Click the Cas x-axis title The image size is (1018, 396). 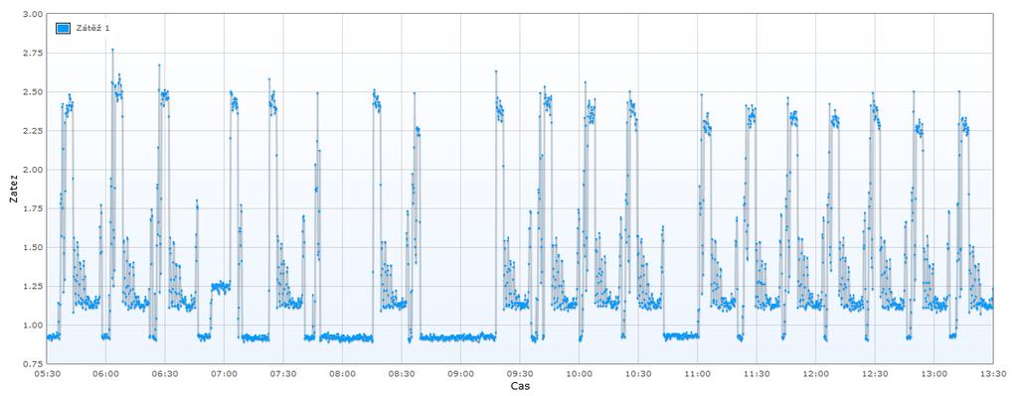pos(519,386)
